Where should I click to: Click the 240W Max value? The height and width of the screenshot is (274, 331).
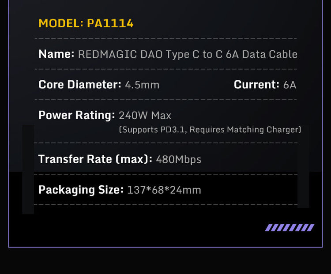coord(145,116)
